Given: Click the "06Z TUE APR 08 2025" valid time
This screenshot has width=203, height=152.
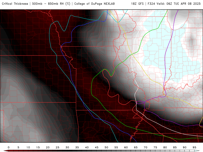Looking at the screenshot, I should 183,4.
